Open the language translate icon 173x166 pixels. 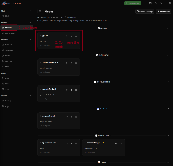coord(156,3)
